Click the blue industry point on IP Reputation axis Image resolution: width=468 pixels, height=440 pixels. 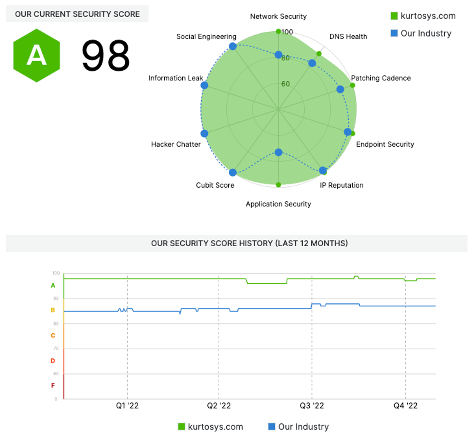(x=323, y=171)
